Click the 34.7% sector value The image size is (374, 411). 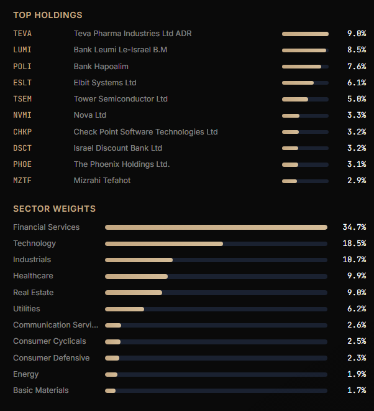[354, 227]
